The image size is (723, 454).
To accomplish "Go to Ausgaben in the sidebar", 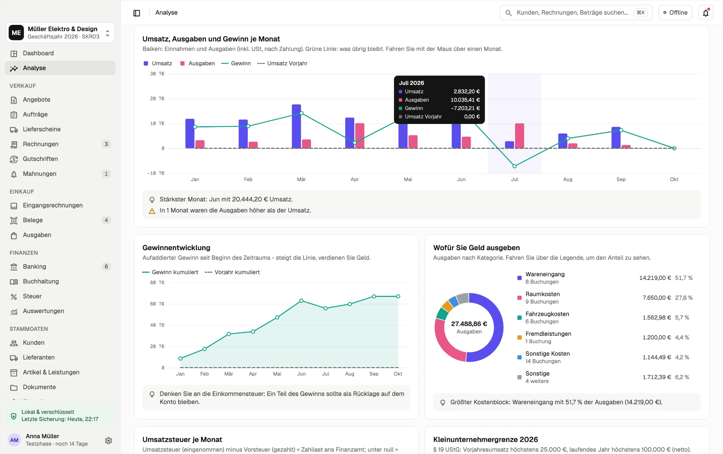I will point(60,235).
